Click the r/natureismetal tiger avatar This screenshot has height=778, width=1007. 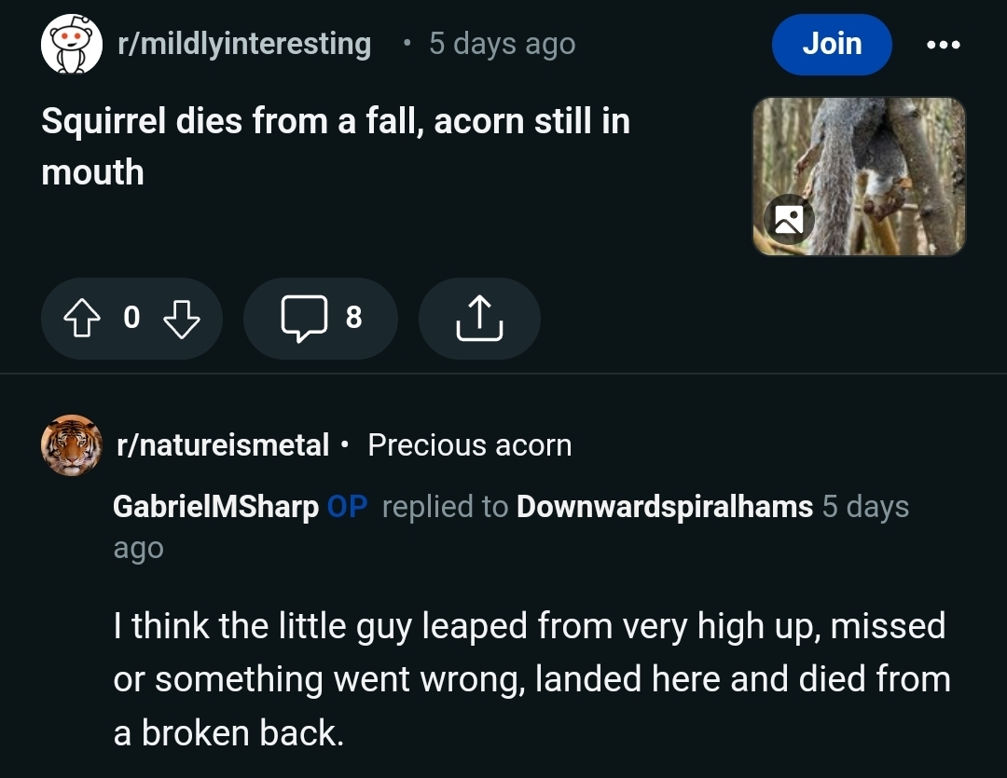tap(72, 445)
